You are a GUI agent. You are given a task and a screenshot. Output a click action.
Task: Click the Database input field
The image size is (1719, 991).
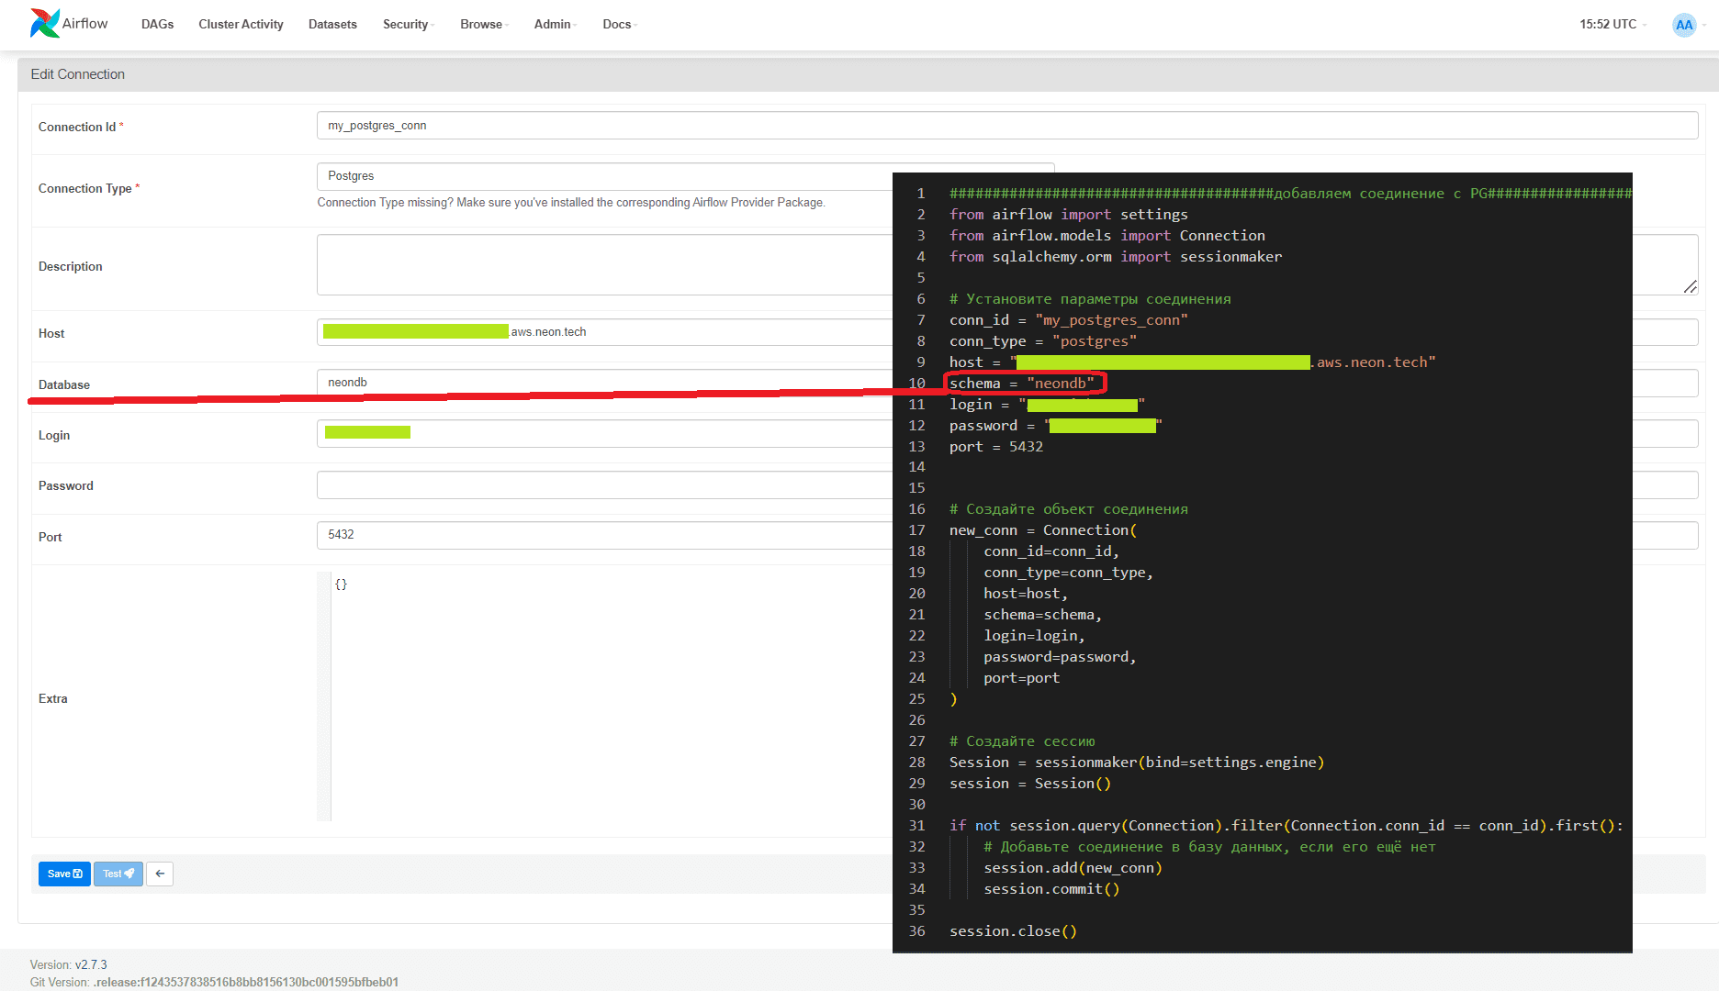604,383
